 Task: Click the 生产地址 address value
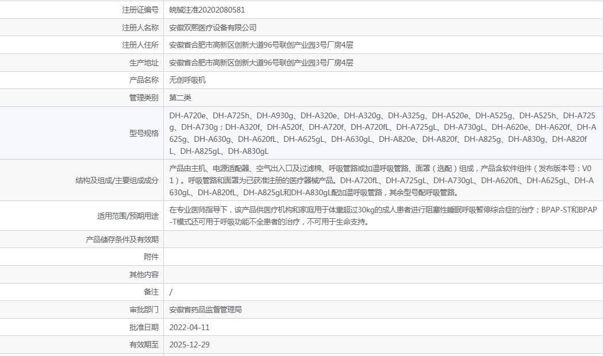click(x=261, y=63)
